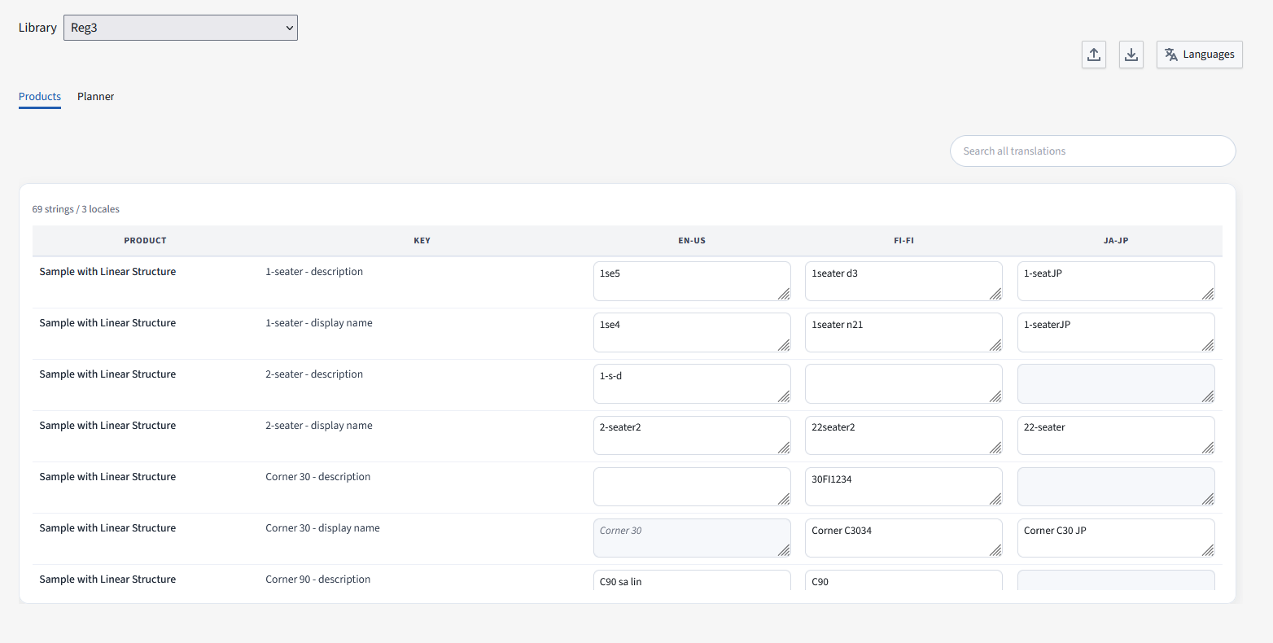The width and height of the screenshot is (1273, 643).
Task: Click resize handle of 1-s-d text box
Action: [784, 396]
